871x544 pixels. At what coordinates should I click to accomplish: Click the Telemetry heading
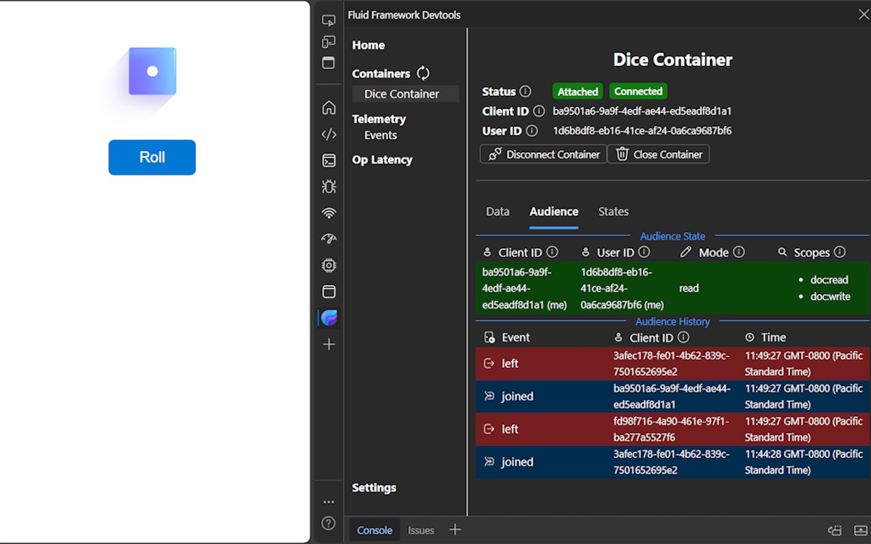pos(379,119)
